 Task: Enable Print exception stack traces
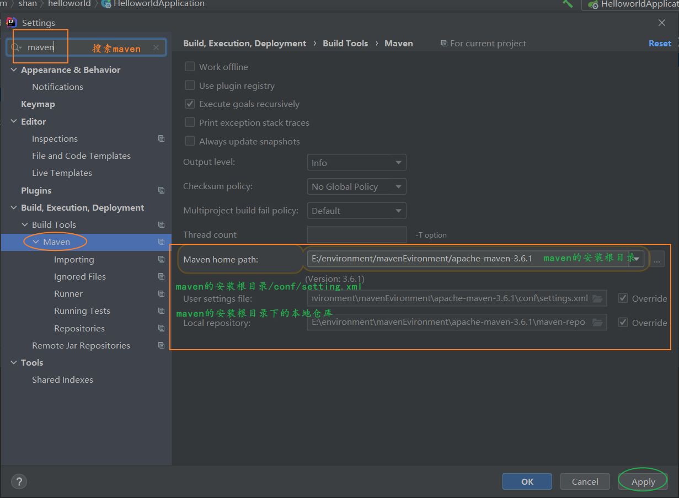tap(190, 122)
